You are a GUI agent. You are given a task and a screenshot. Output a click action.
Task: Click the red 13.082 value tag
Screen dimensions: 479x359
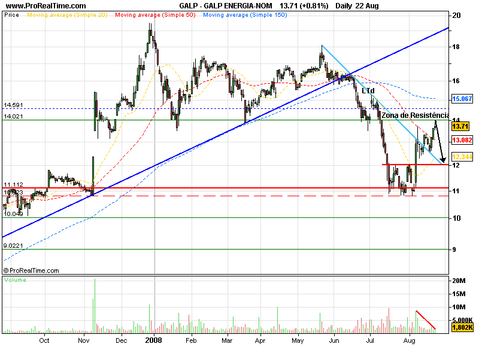(462, 140)
